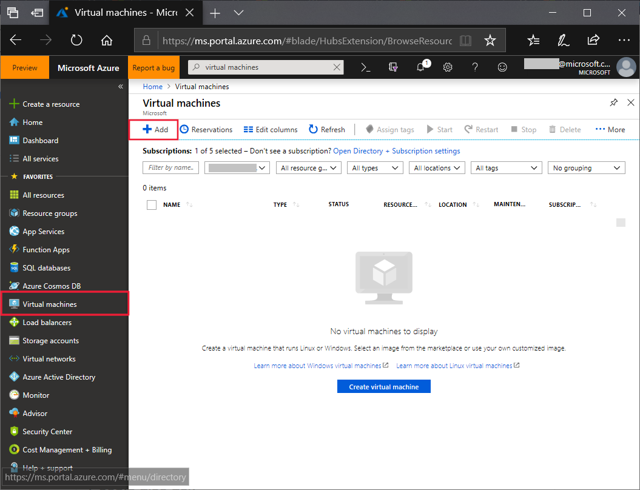This screenshot has width=640, height=490.
Task: Open the More commands menu
Action: pos(610,129)
